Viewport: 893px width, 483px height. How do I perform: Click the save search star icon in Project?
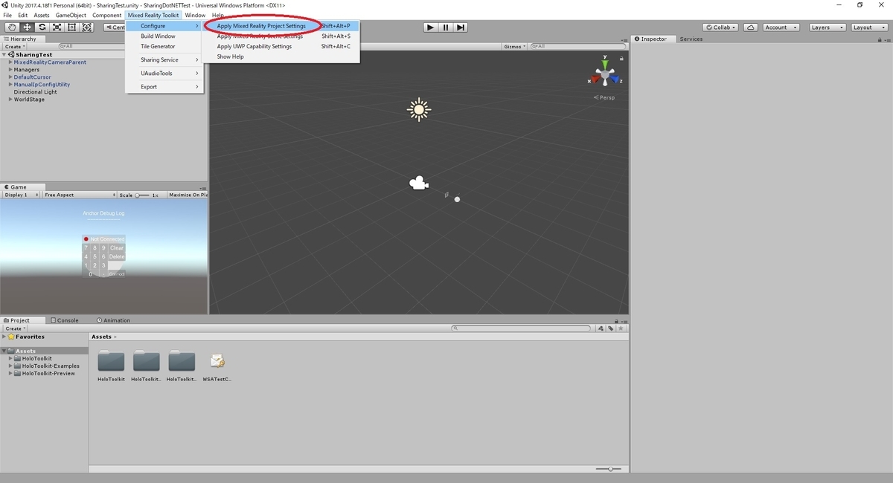point(621,328)
